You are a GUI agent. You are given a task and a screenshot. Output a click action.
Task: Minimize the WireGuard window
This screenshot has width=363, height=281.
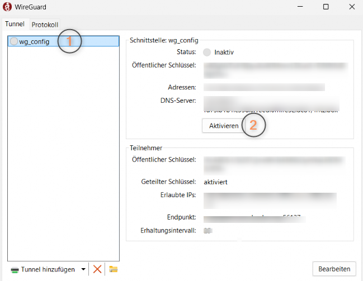[301, 7]
